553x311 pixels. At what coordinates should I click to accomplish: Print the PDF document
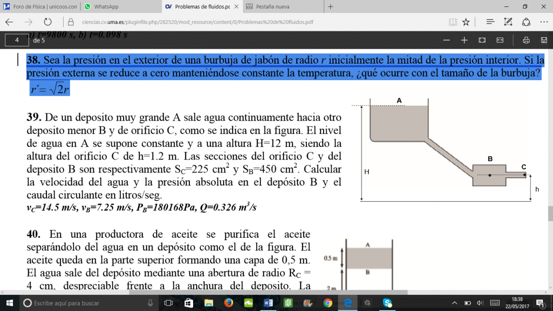point(526,40)
